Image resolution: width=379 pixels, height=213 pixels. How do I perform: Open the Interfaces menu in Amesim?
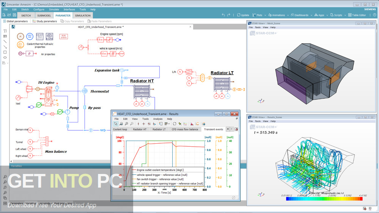[x=69, y=9]
